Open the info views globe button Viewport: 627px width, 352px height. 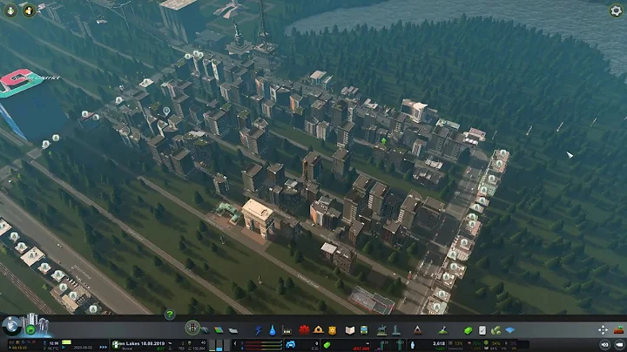(10, 326)
